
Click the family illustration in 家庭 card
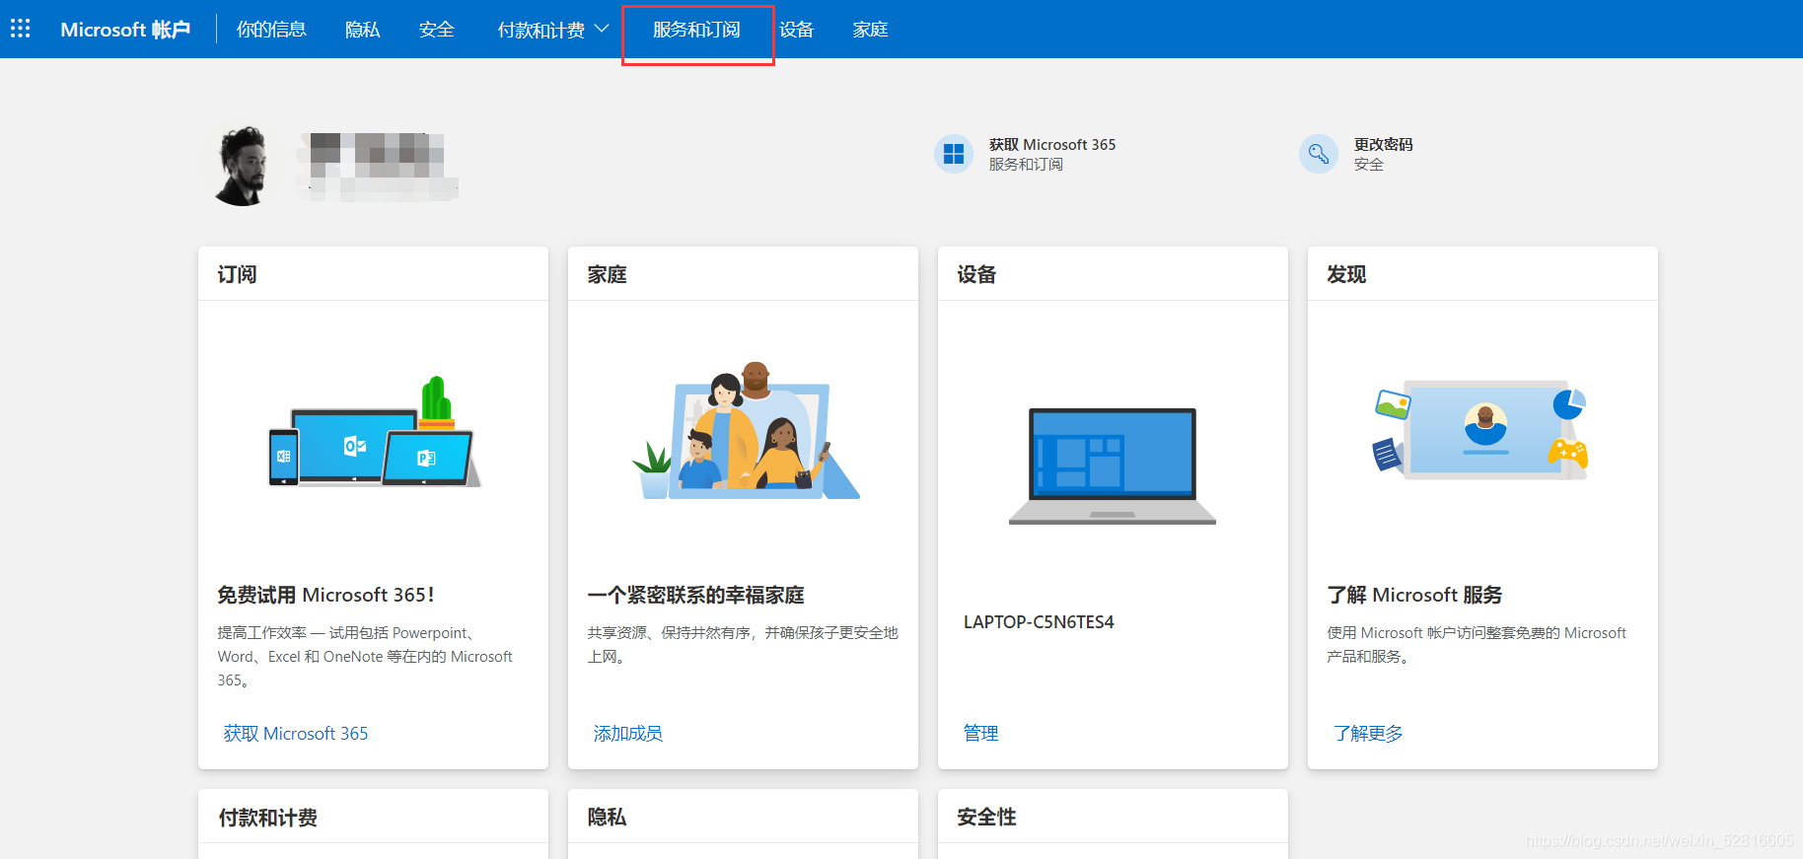coord(746,431)
